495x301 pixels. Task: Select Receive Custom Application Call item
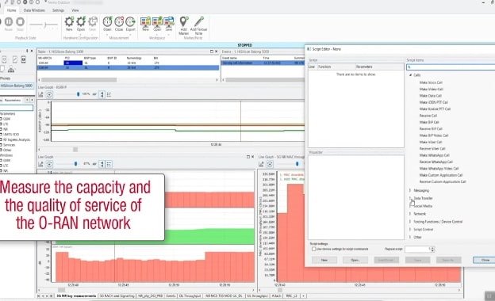click(443, 182)
